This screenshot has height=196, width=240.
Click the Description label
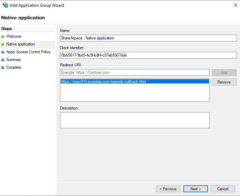click(x=69, y=108)
